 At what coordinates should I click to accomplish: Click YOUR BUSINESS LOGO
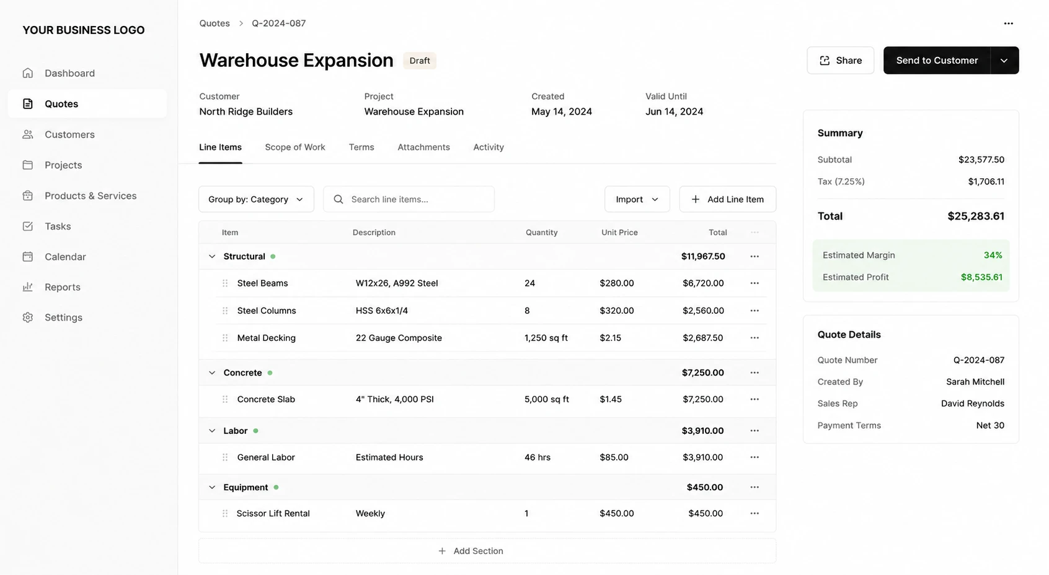(x=84, y=30)
